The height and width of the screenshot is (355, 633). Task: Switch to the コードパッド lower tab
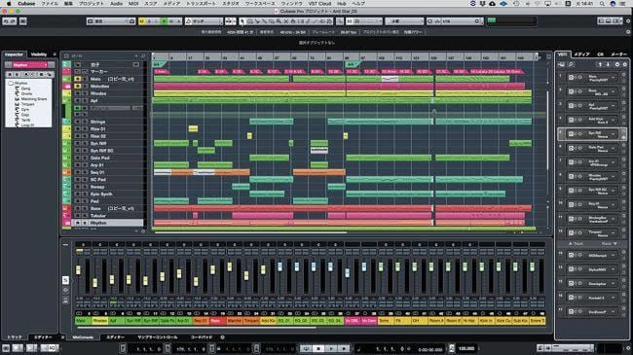(x=201, y=337)
